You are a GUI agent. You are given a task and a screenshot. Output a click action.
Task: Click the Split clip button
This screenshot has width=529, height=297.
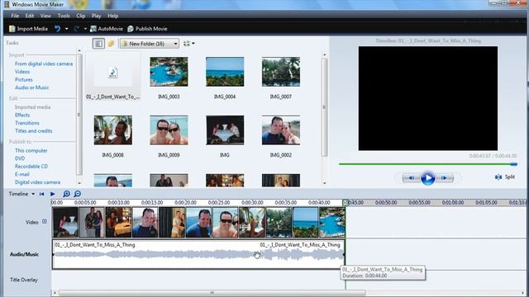(x=505, y=177)
